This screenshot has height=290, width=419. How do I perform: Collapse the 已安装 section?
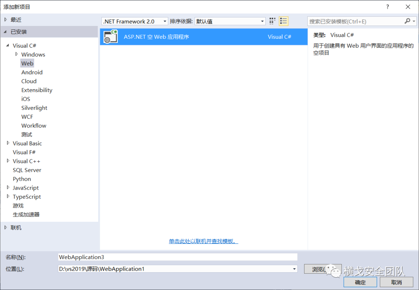point(5,32)
